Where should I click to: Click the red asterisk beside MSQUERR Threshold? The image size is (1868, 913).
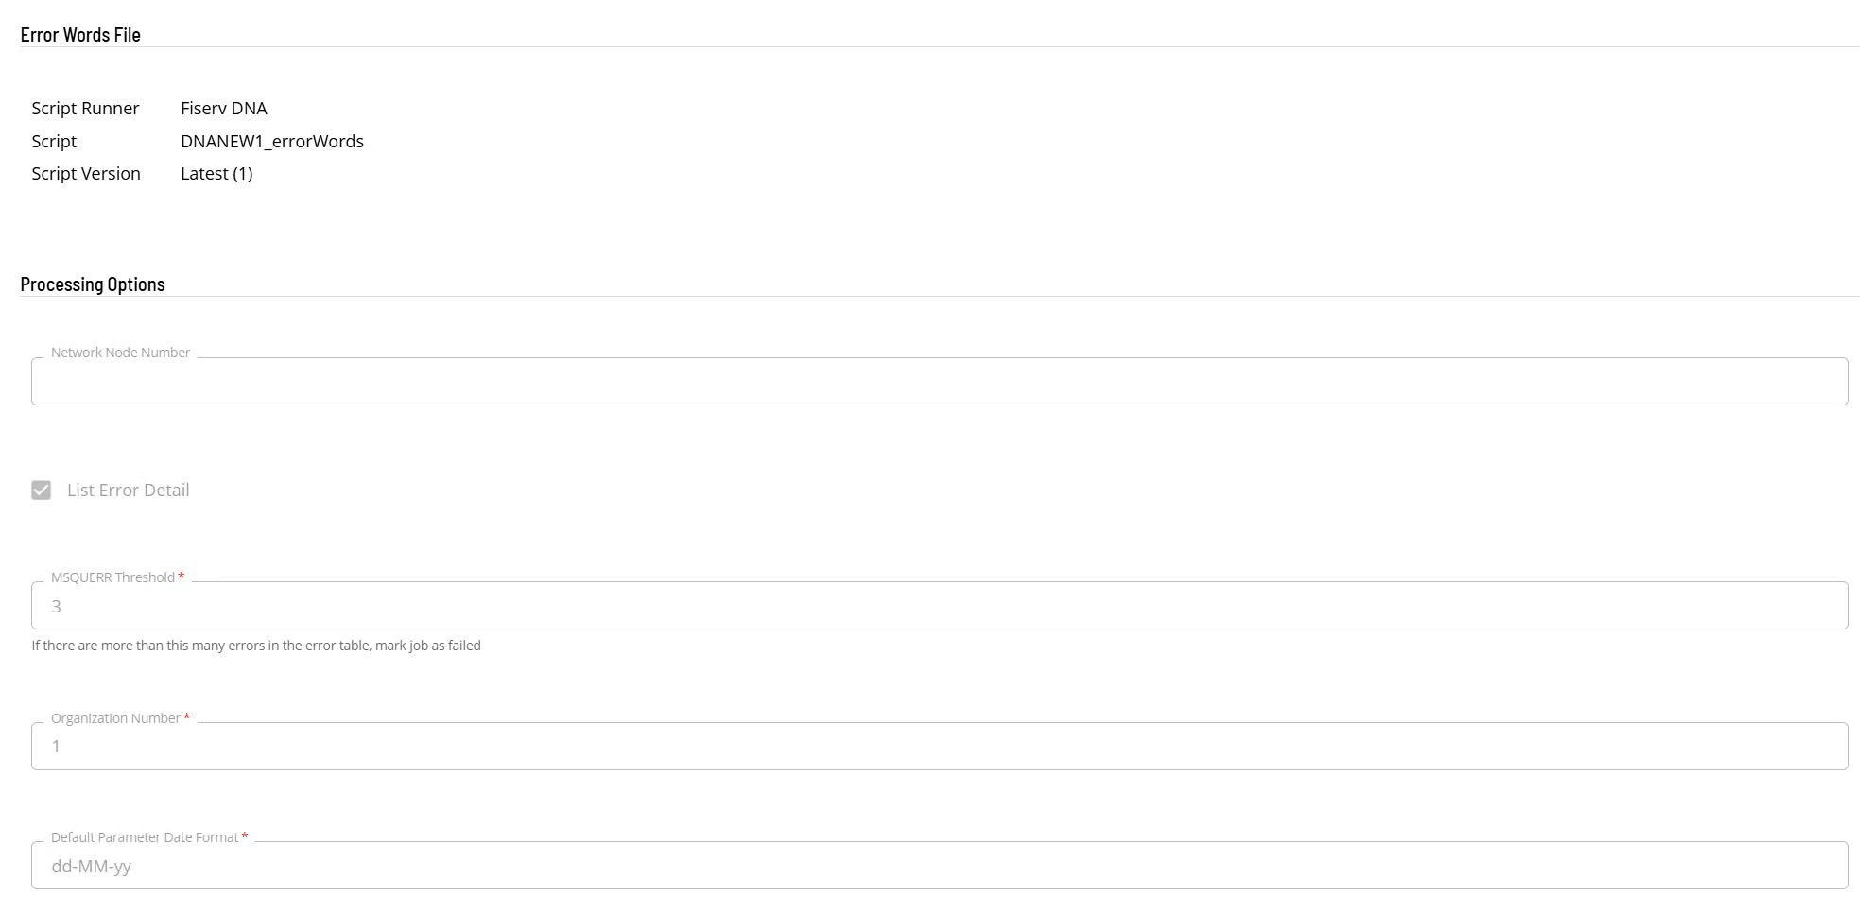[182, 577]
